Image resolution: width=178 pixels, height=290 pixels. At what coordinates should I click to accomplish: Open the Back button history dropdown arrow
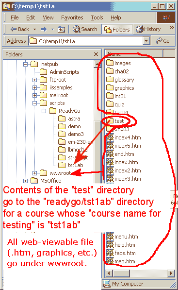click(x=34, y=29)
